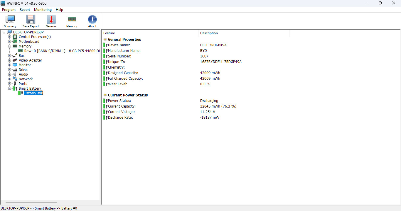Collapse the Memory tree node
The height and width of the screenshot is (211, 401).
coord(10,46)
